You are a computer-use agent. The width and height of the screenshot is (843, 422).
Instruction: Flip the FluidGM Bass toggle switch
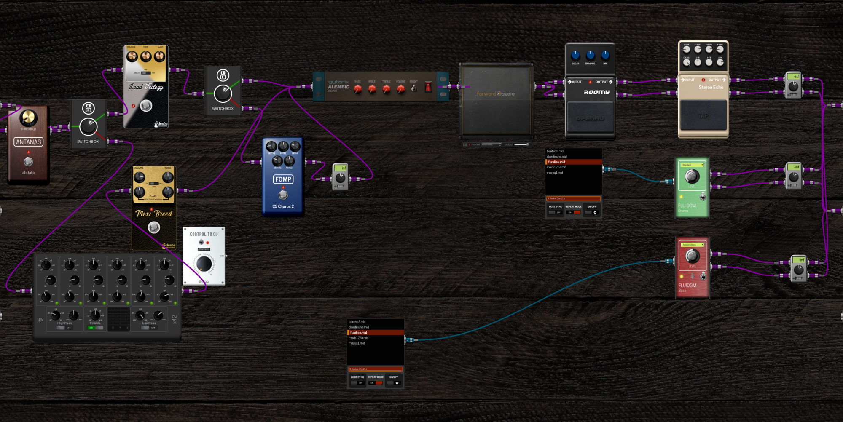click(703, 276)
